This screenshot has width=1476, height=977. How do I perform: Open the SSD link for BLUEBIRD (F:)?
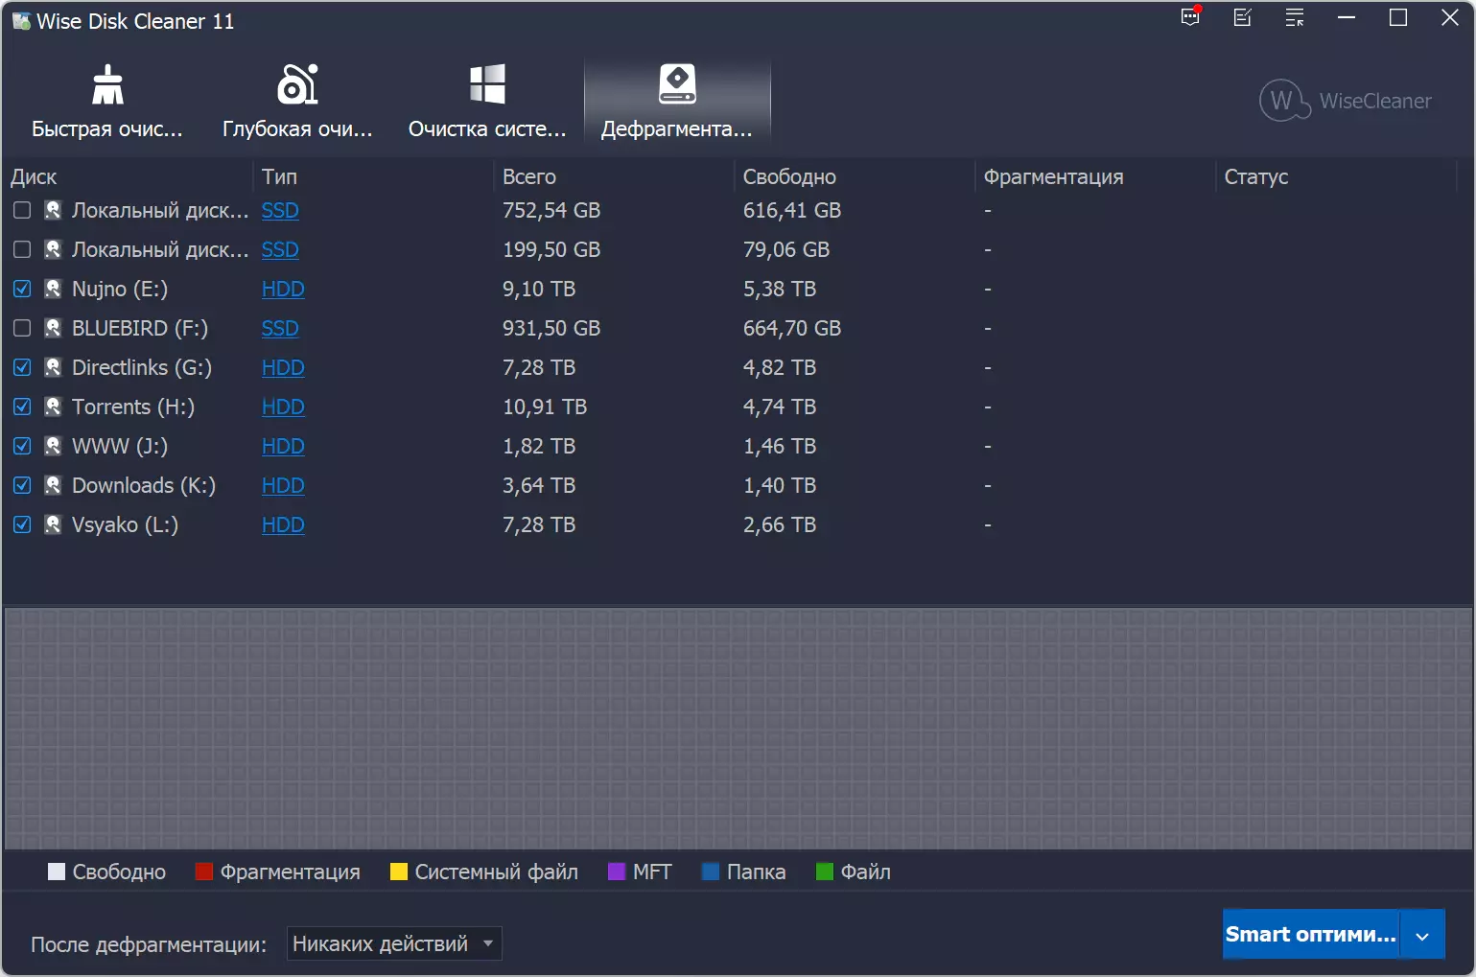280,328
